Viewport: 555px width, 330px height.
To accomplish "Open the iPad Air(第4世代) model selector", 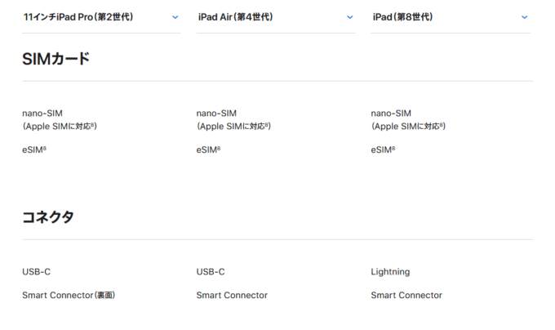I will [276, 17].
